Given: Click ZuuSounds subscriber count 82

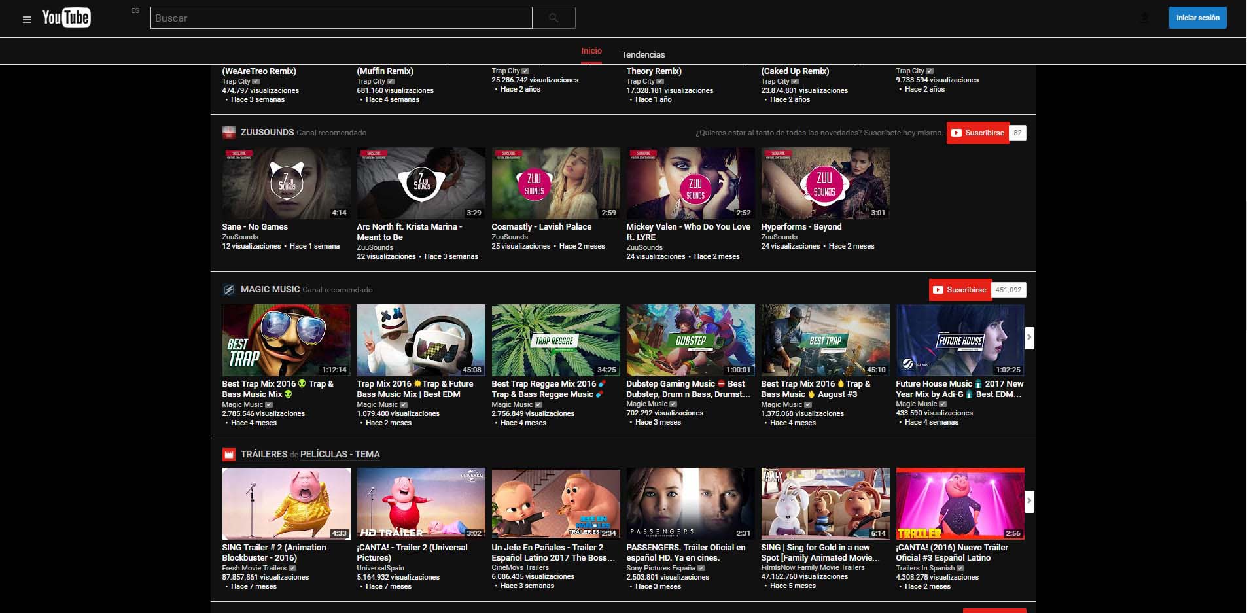Looking at the screenshot, I should pyautogui.click(x=1017, y=133).
